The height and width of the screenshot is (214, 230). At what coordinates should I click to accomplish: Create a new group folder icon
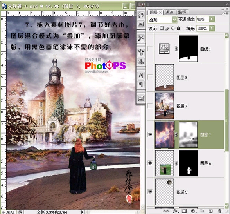[202, 211]
